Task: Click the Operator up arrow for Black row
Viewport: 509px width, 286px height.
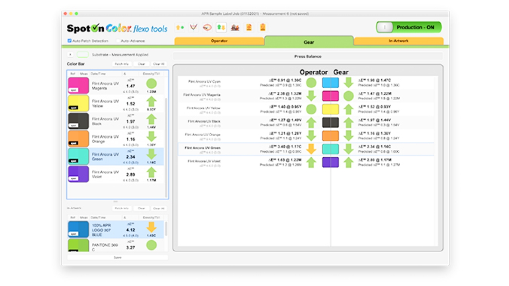Action: 312,122
